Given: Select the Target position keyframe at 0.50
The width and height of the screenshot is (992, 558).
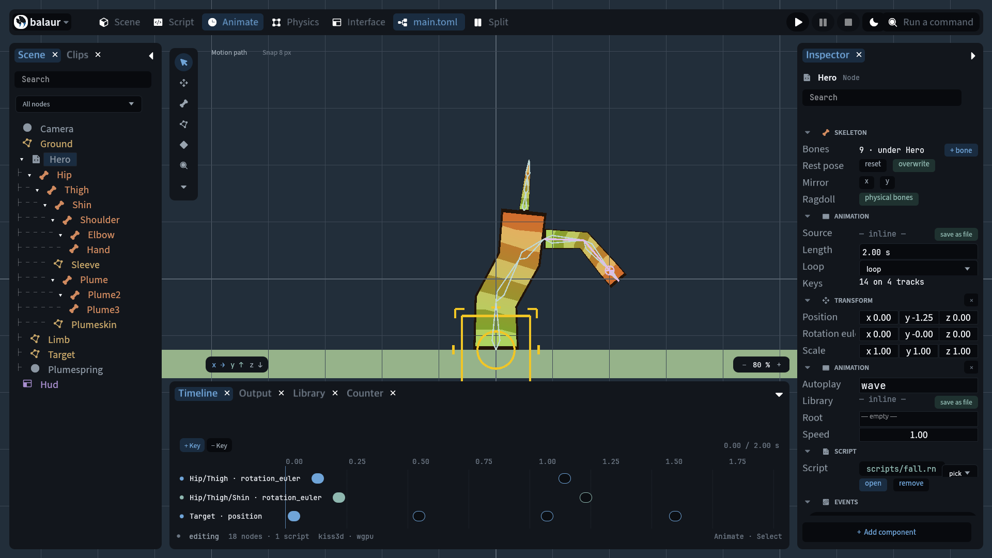Looking at the screenshot, I should [419, 516].
